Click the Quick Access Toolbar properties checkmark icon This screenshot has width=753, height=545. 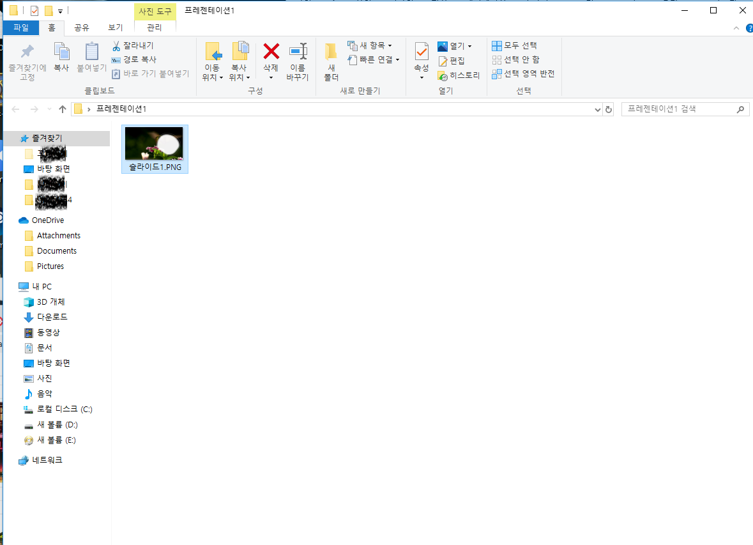coord(34,11)
